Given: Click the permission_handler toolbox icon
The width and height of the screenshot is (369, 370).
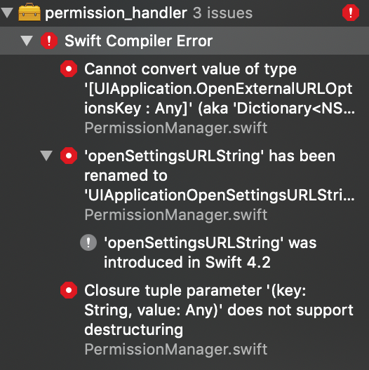Looking at the screenshot, I should tap(29, 12).
